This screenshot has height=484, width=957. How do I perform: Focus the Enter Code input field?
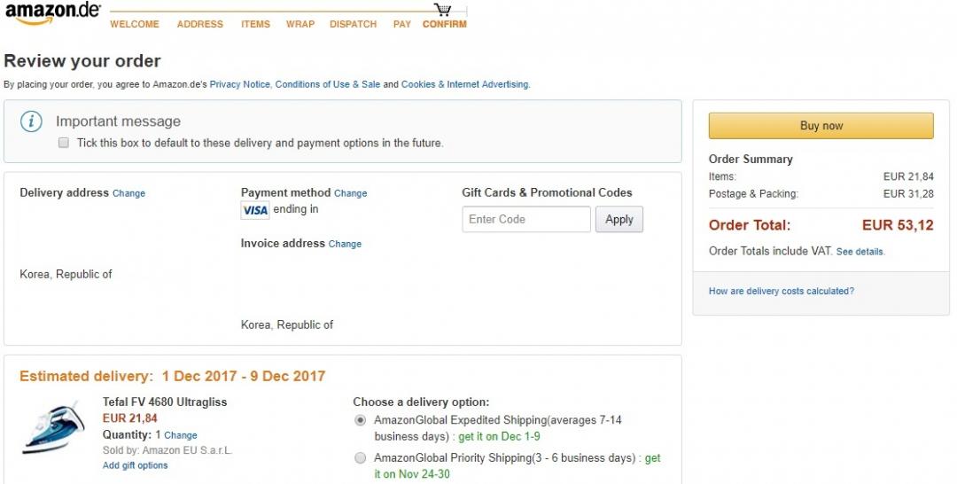pyautogui.click(x=526, y=220)
